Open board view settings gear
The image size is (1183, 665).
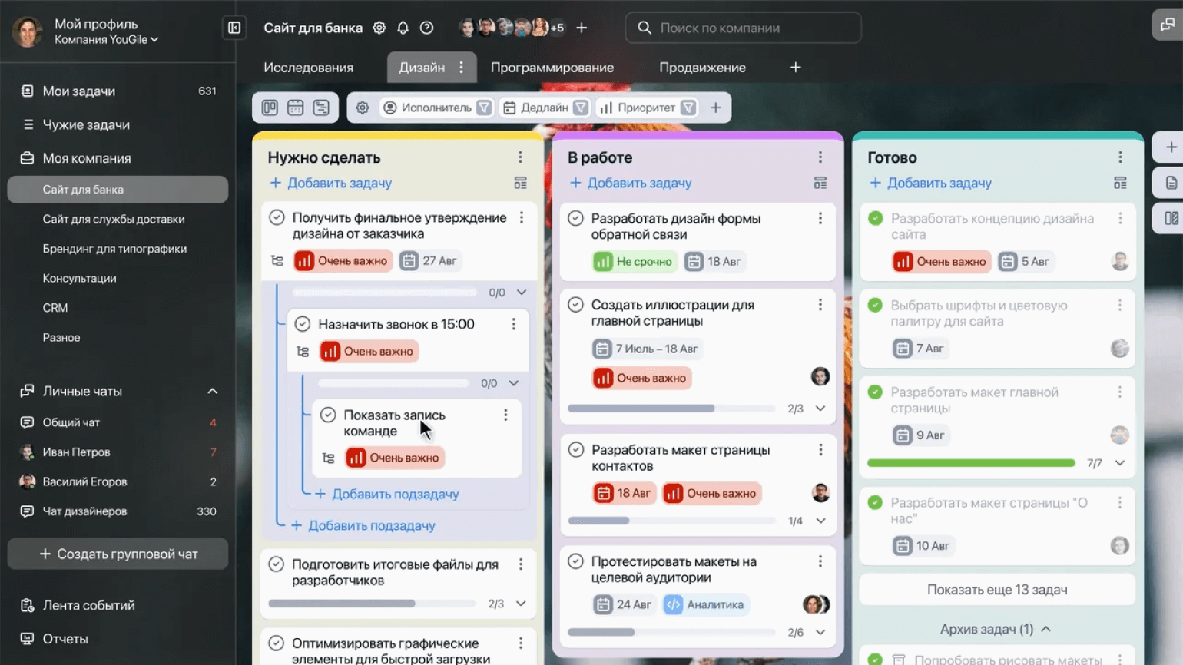pyautogui.click(x=363, y=108)
